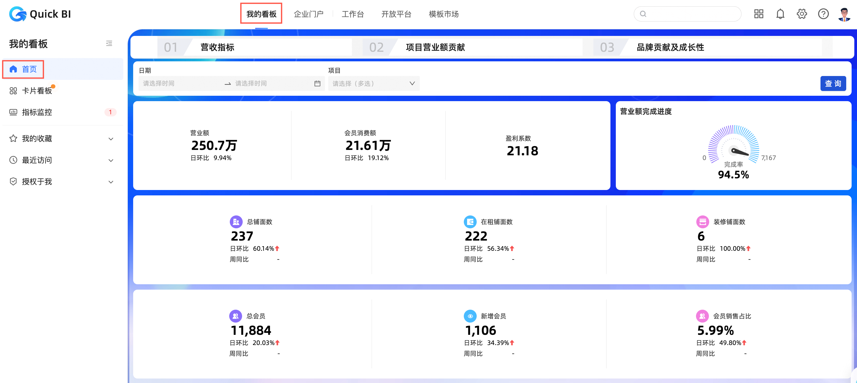The image size is (857, 383).
Task: Open the 模板市场 tab
Action: (x=443, y=14)
